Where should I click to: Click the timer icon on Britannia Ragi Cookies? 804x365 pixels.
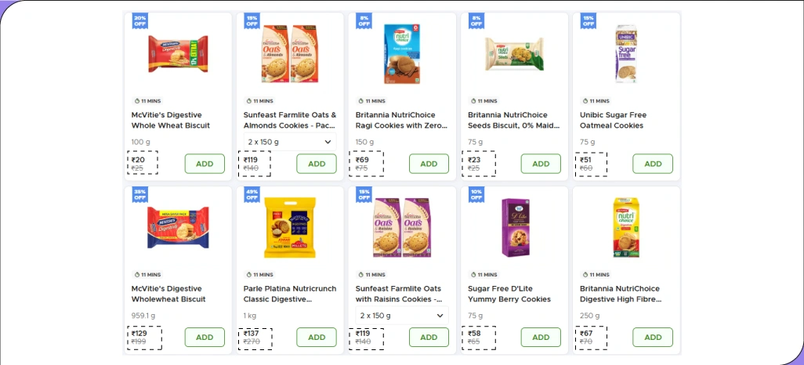click(361, 101)
